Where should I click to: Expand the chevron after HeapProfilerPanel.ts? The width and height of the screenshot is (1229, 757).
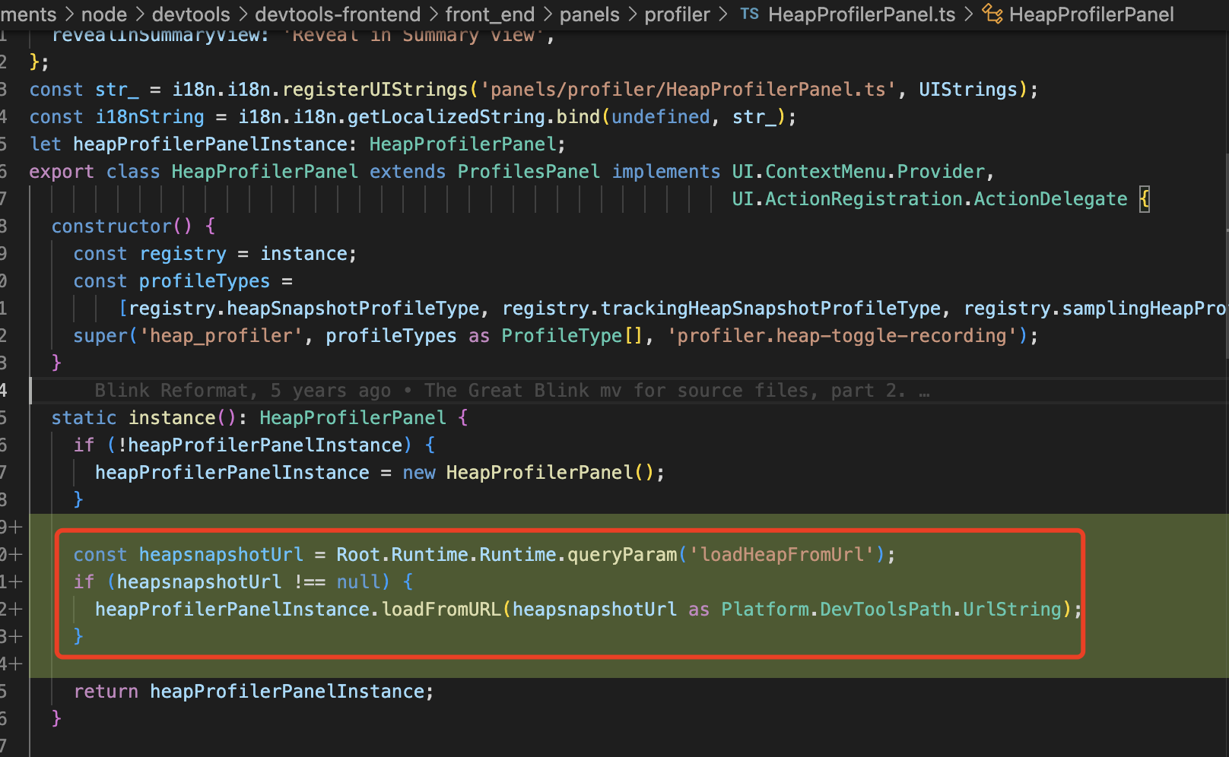click(x=967, y=14)
